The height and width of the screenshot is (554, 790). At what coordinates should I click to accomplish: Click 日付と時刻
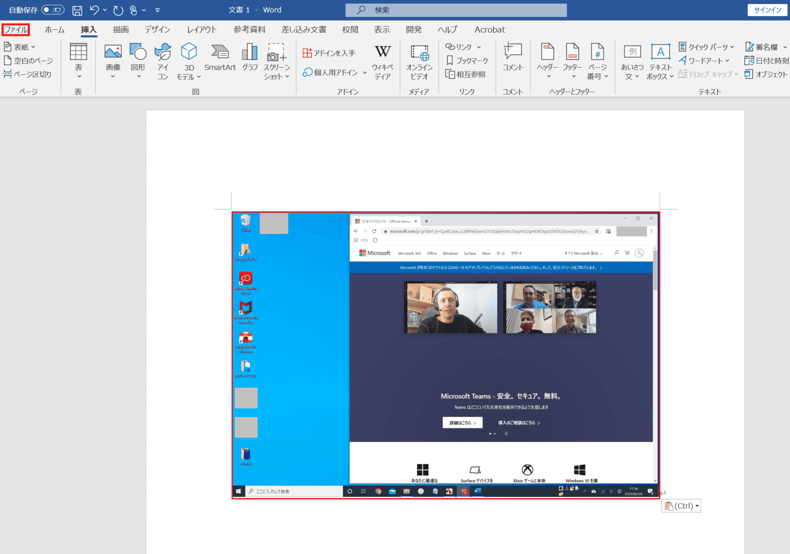tap(766, 61)
